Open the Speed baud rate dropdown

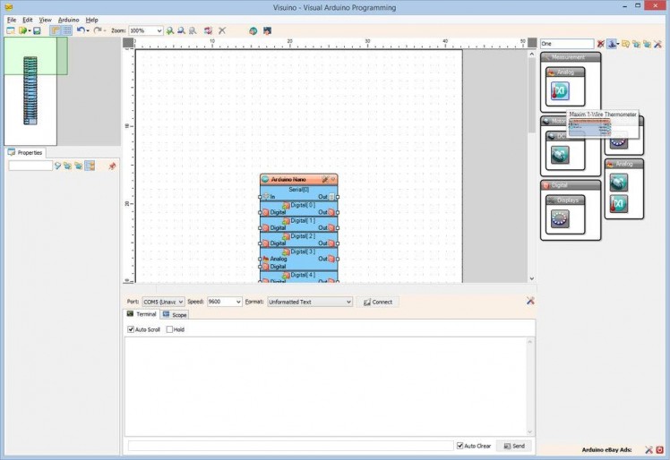[237, 302]
